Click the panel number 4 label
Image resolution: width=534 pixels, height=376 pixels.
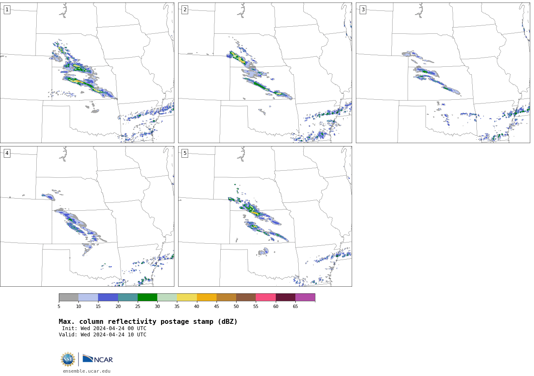[x=7, y=153]
